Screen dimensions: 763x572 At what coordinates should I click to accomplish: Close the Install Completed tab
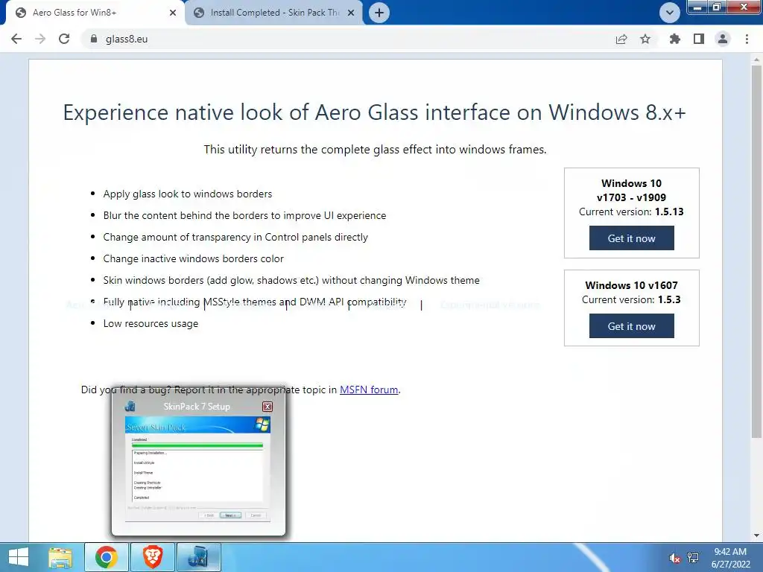pyautogui.click(x=351, y=13)
